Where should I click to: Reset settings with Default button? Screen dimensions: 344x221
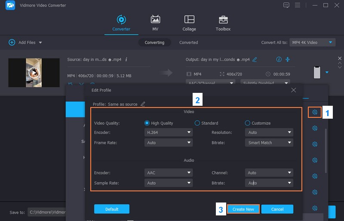(x=111, y=209)
